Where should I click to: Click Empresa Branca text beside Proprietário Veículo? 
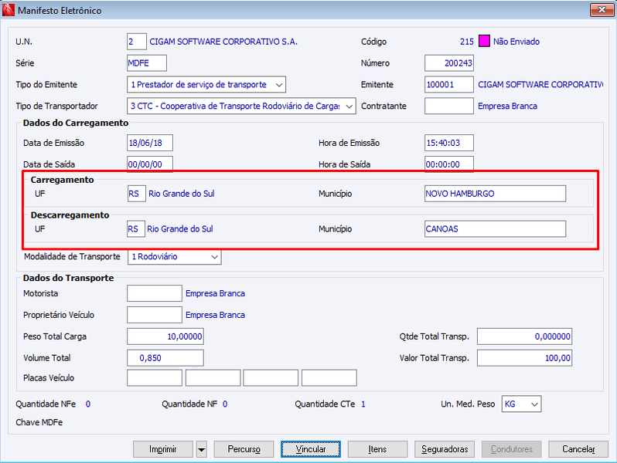tap(215, 315)
